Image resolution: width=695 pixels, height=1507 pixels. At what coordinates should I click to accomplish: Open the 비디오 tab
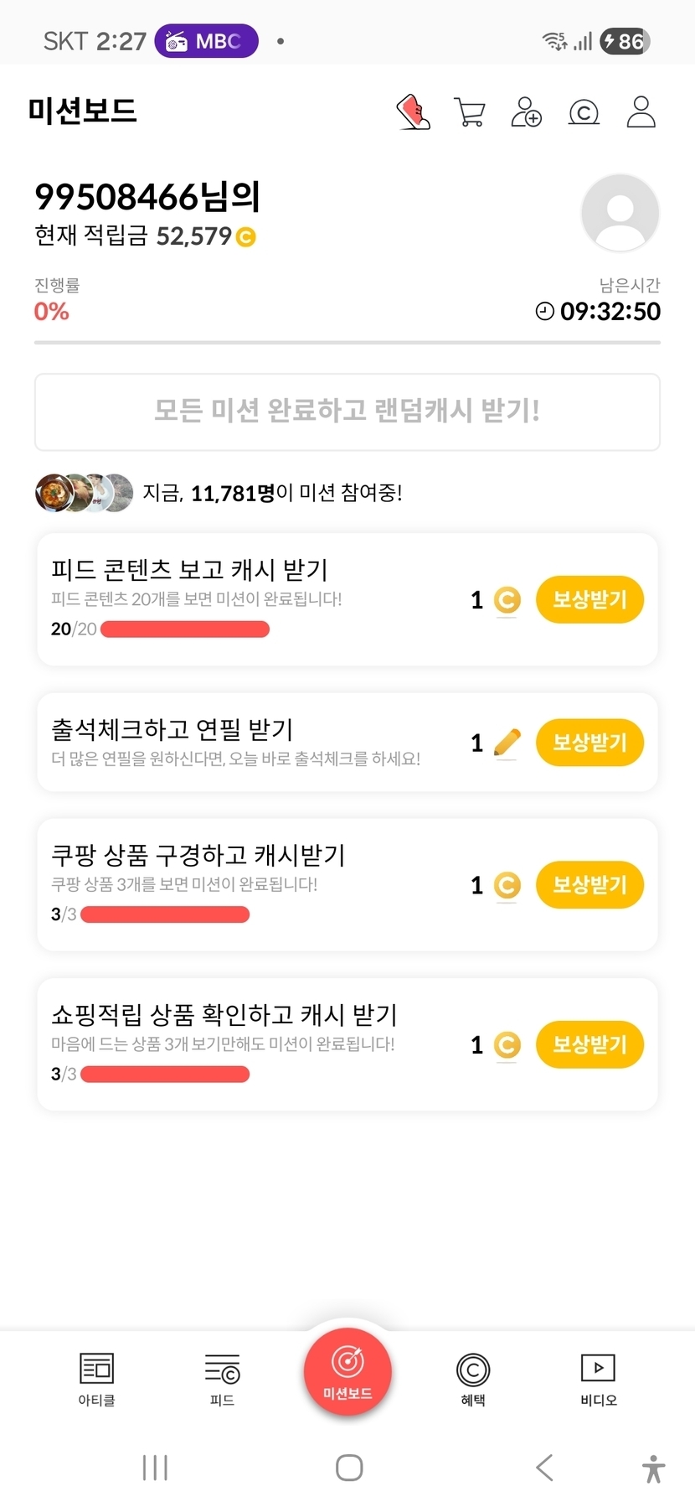point(599,1379)
